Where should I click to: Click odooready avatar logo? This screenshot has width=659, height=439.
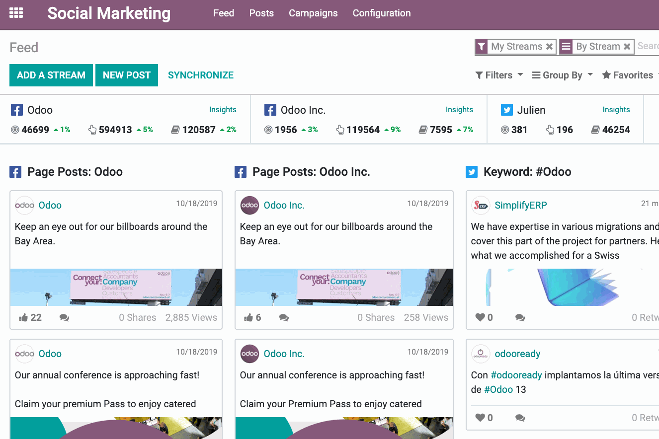pos(481,354)
